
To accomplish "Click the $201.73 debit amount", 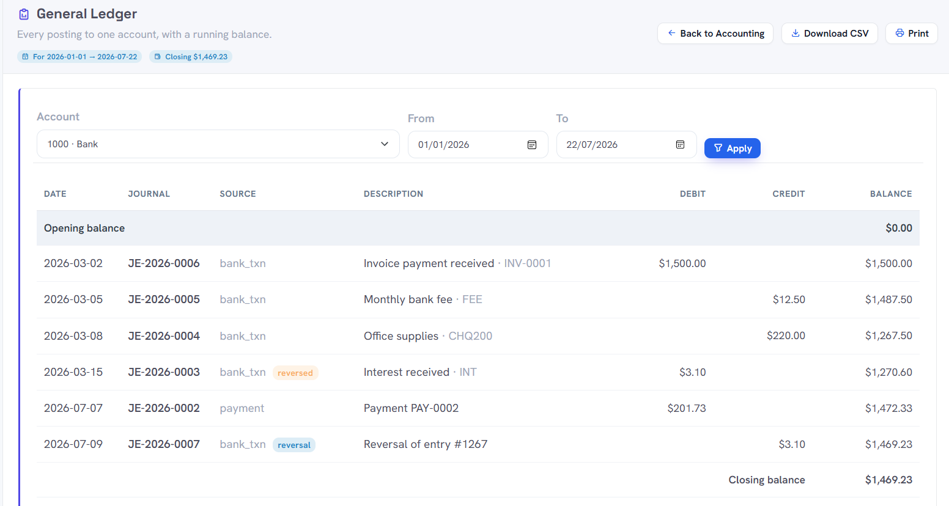I will 687,408.
